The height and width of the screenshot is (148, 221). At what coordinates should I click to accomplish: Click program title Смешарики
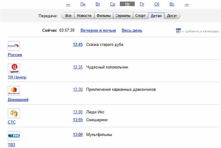pyautogui.click(x=97, y=120)
